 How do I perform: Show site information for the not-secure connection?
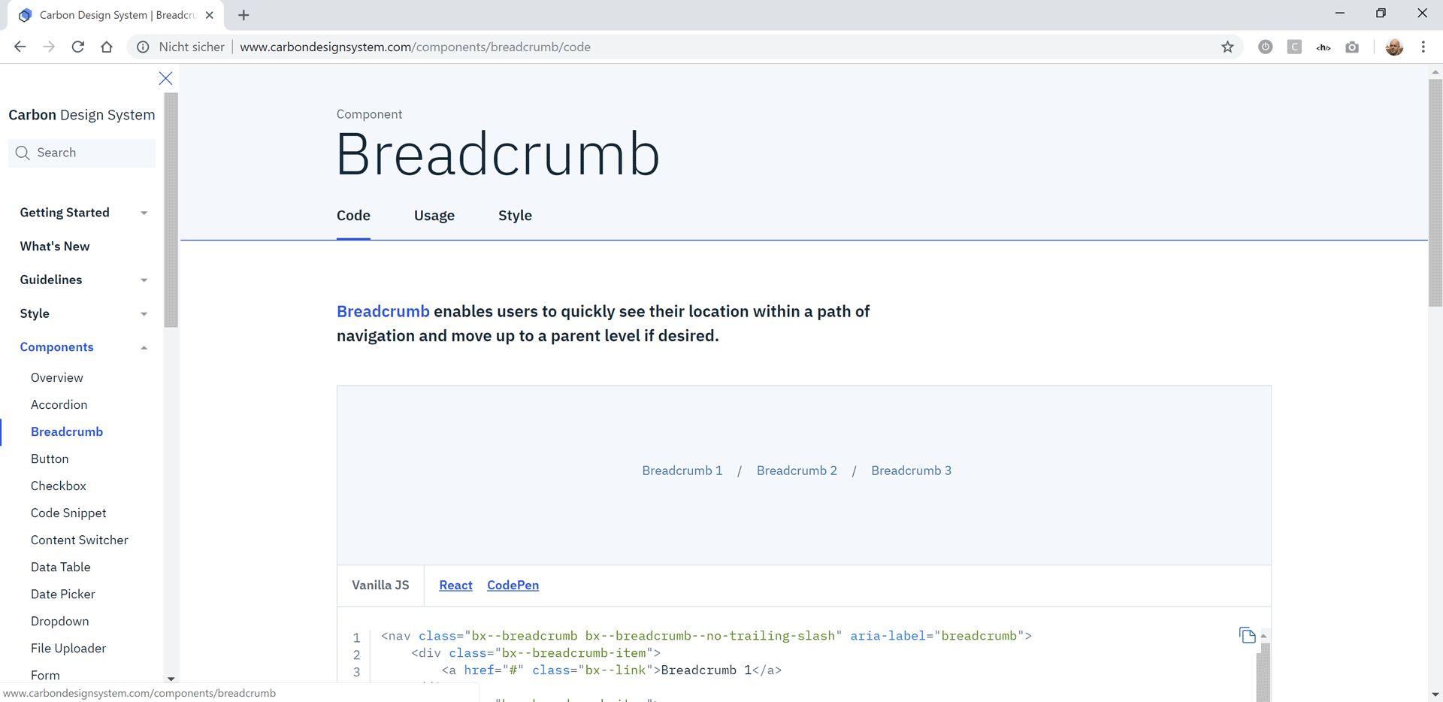click(x=143, y=47)
